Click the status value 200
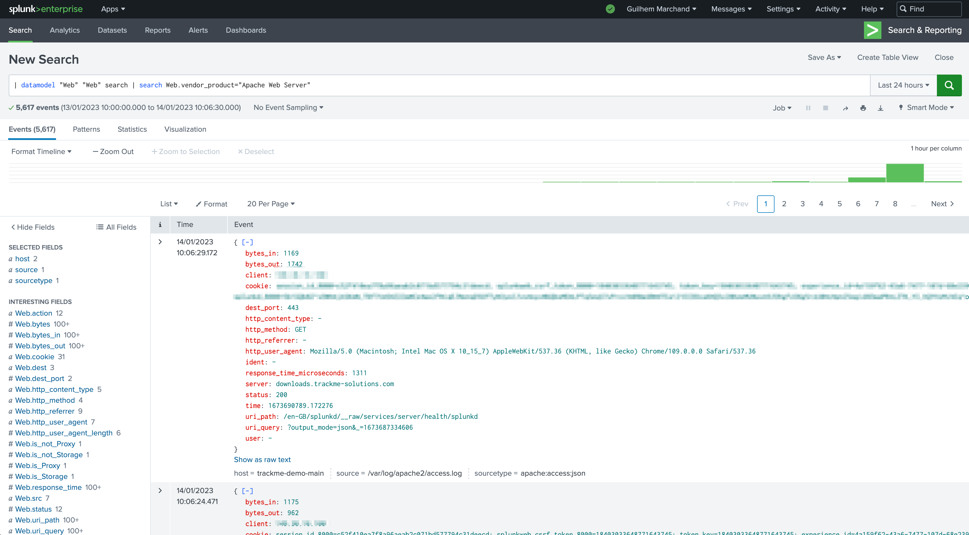The image size is (969, 535). (x=281, y=395)
